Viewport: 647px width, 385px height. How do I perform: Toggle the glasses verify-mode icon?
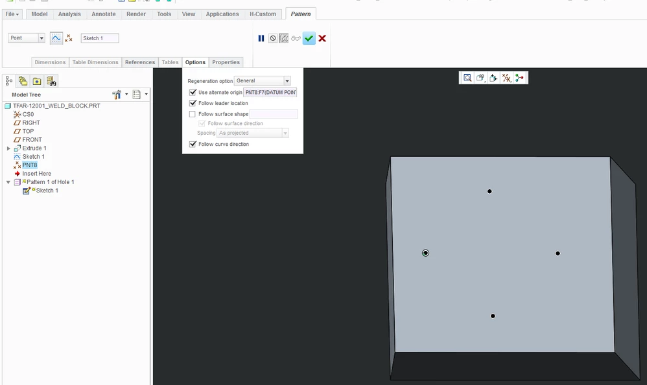pyautogui.click(x=296, y=38)
